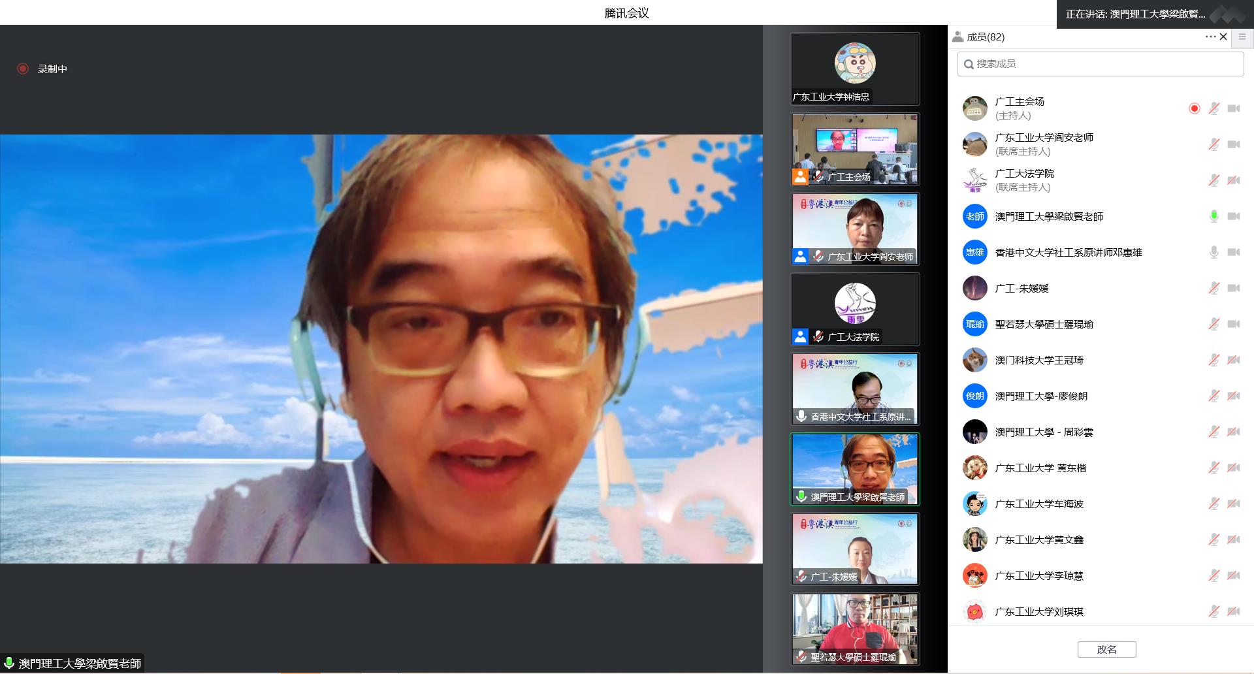The width and height of the screenshot is (1254, 674).
Task: Select 广工主会场 video thumbnail
Action: 855,149
